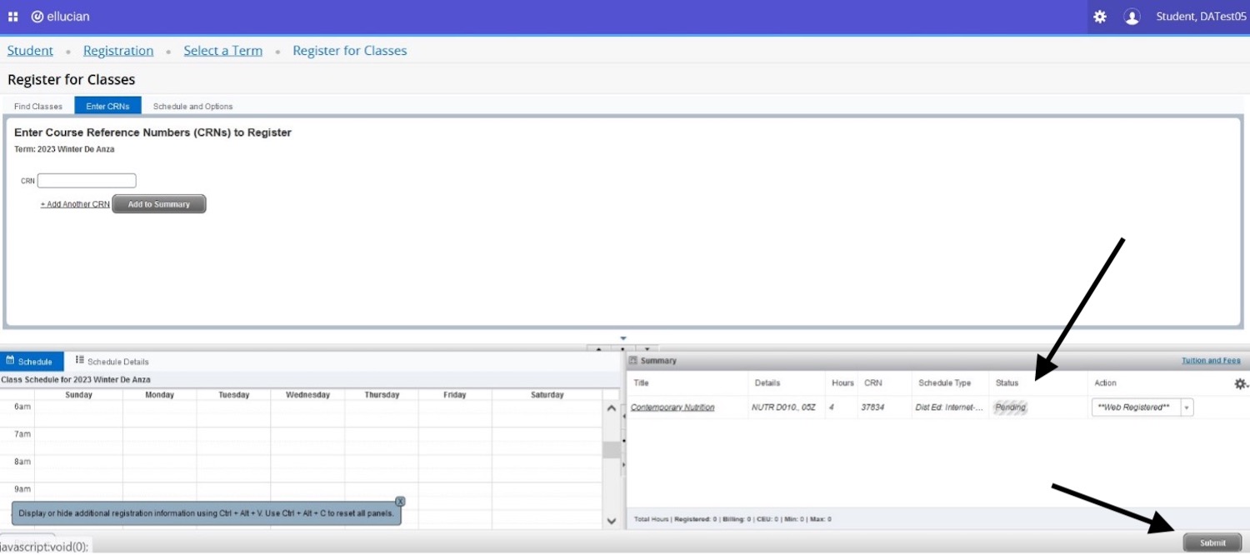Click the Ellucian logo
Viewport: 1250px width, 555px height.
pos(60,17)
